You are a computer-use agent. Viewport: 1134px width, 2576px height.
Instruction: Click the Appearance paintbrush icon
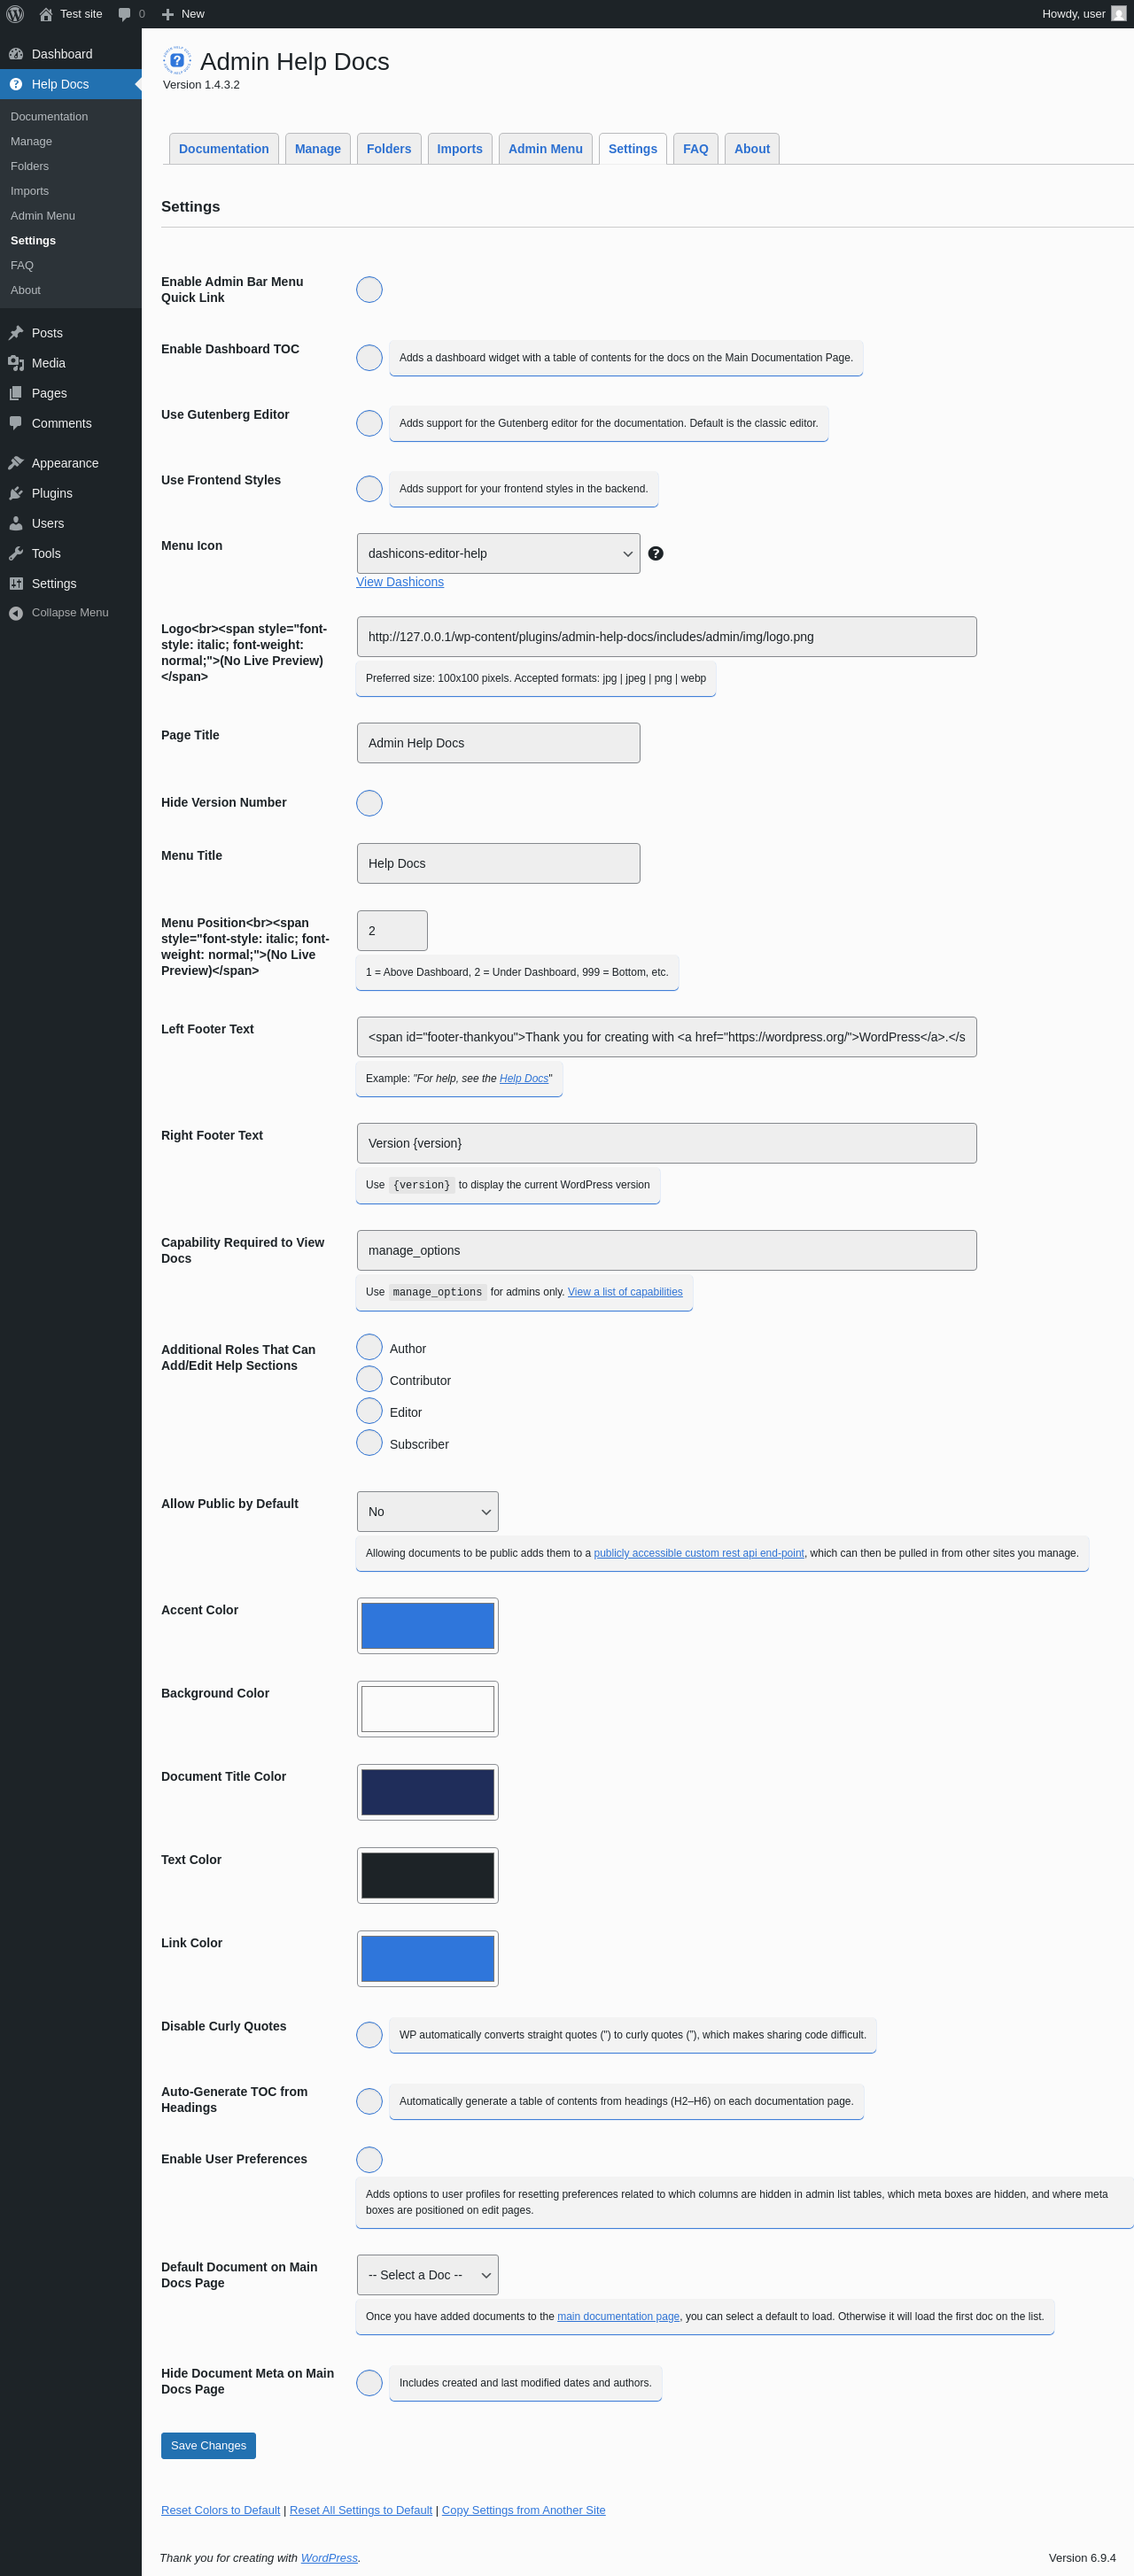(16, 463)
